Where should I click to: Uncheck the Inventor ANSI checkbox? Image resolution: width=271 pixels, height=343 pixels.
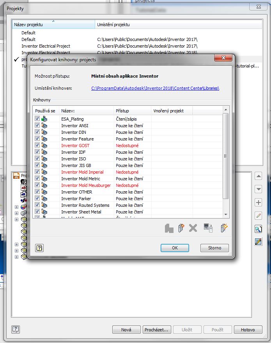point(37,125)
